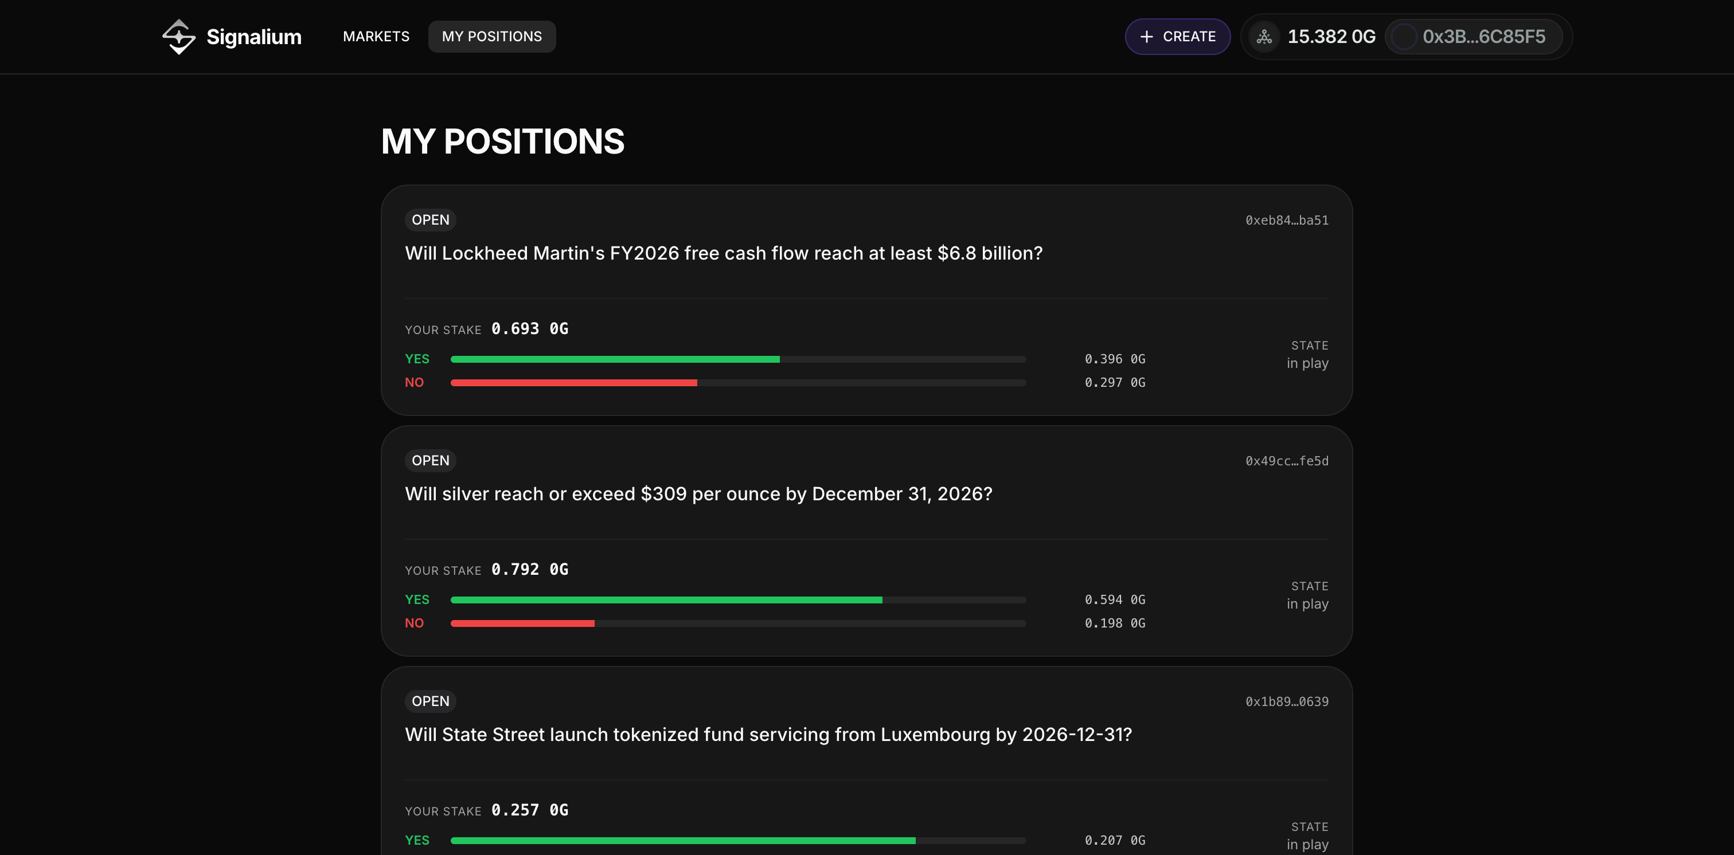Click the wallet avatar circle icon
The width and height of the screenshot is (1734, 855).
1404,36
